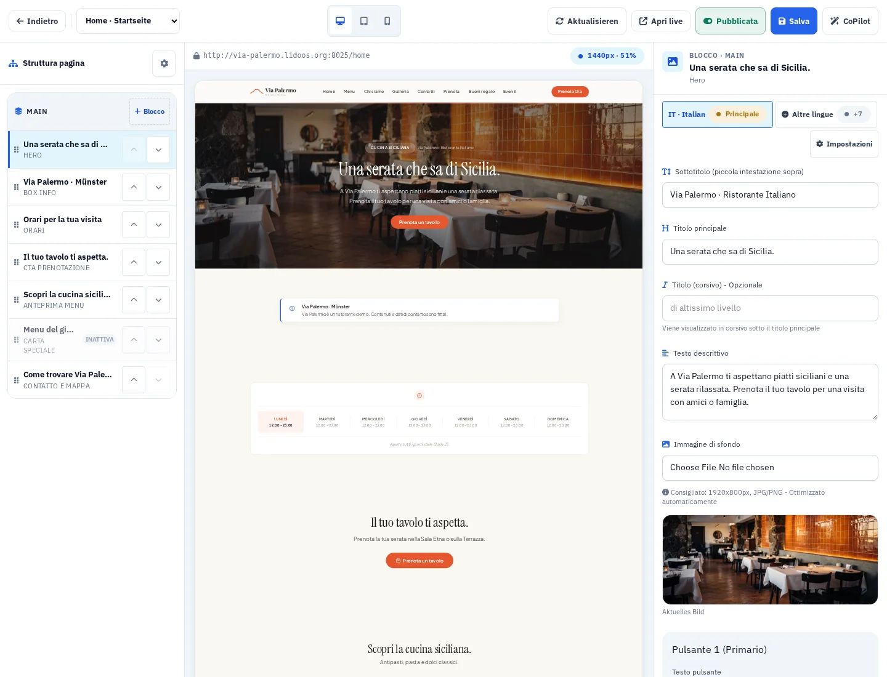Move Il tuo tavolo ti aspetta block down
The height and width of the screenshot is (677, 887).
coord(158,262)
